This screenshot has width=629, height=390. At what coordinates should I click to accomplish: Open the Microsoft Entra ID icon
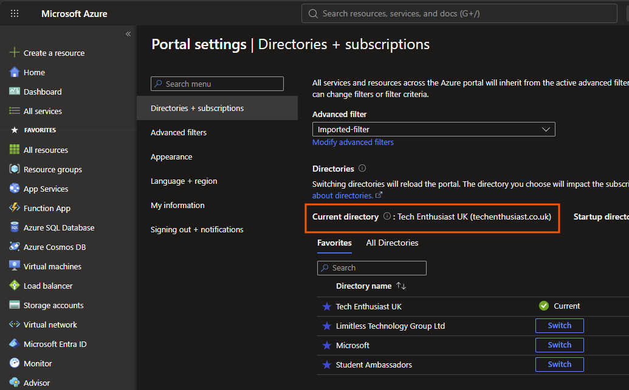[15, 343]
